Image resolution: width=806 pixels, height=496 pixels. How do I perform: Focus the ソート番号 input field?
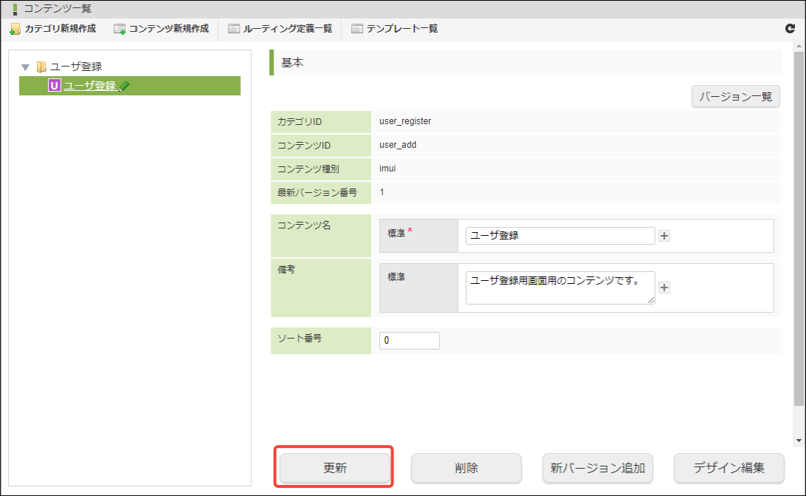[x=409, y=341]
